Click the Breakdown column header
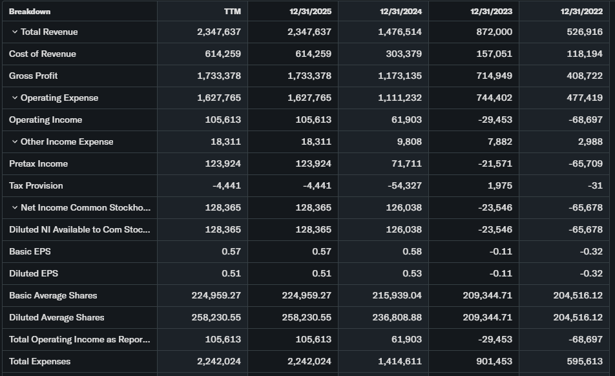The image size is (615, 376). 30,12
